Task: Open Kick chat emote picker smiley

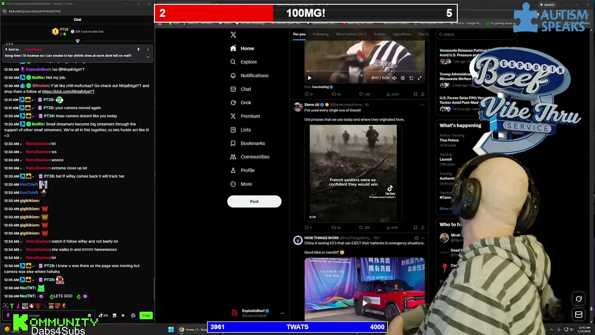Action: (89, 315)
